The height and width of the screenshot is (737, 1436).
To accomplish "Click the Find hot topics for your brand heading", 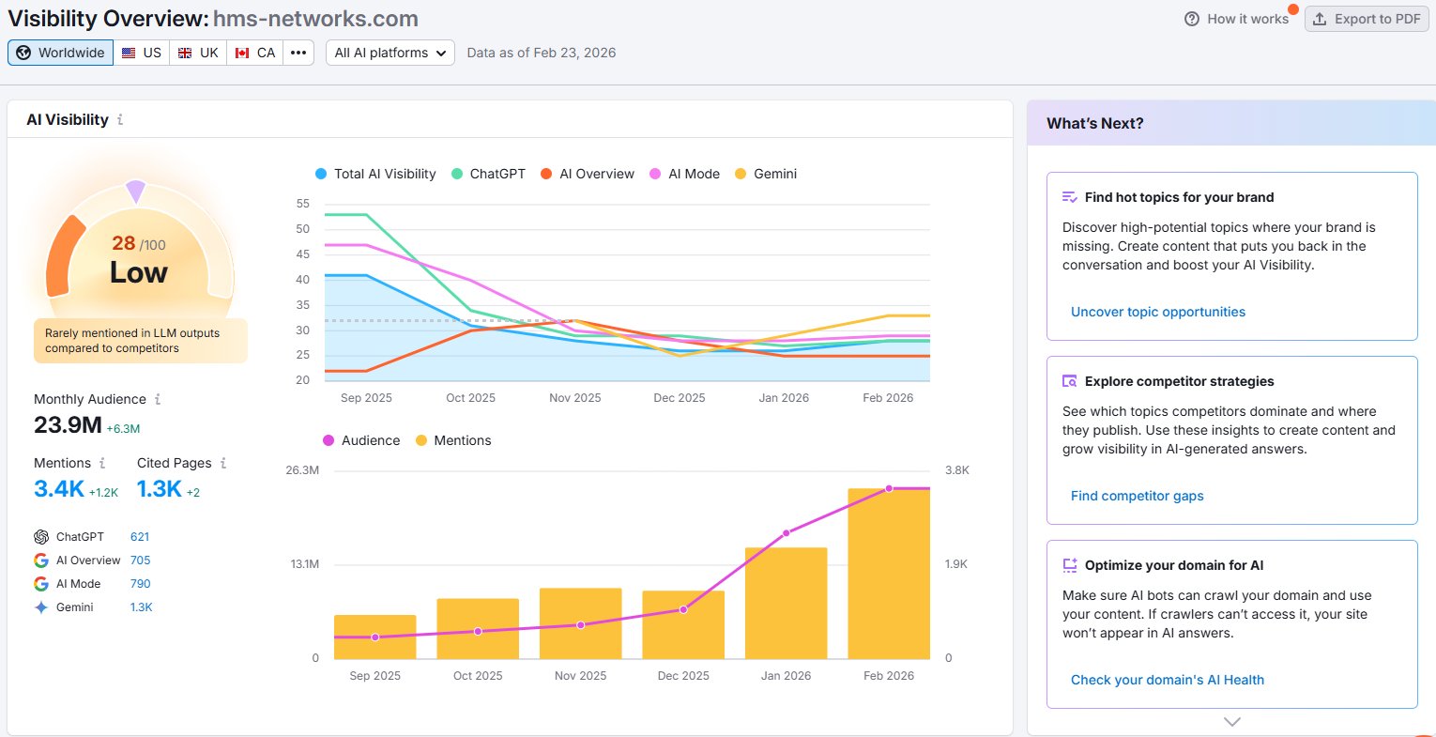I will 1179,197.
